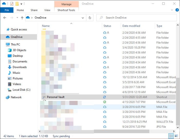Click the Quick access star icon
180x139 pixels.
(8, 30)
